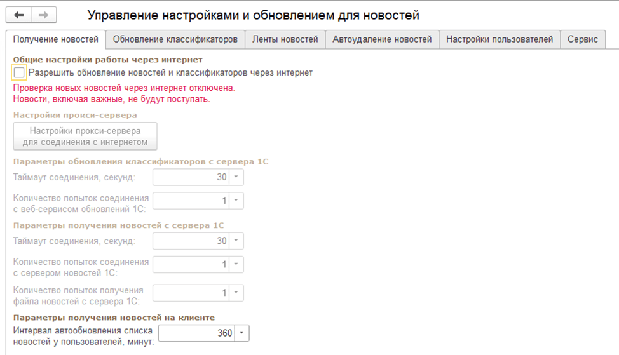The width and height of the screenshot is (619, 355).
Task: Select the Сервис tab
Action: pyautogui.click(x=583, y=39)
